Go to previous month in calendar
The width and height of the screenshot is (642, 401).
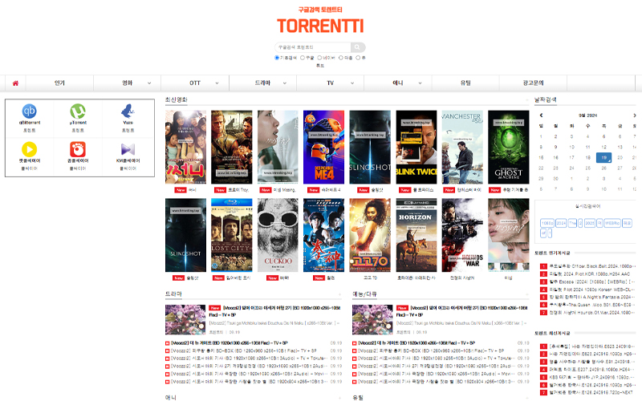coord(541,115)
